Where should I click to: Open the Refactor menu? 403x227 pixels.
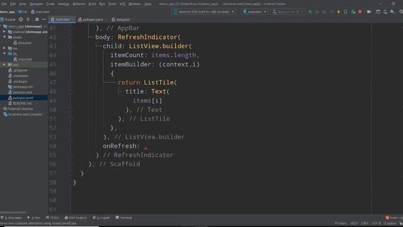pos(79,4)
